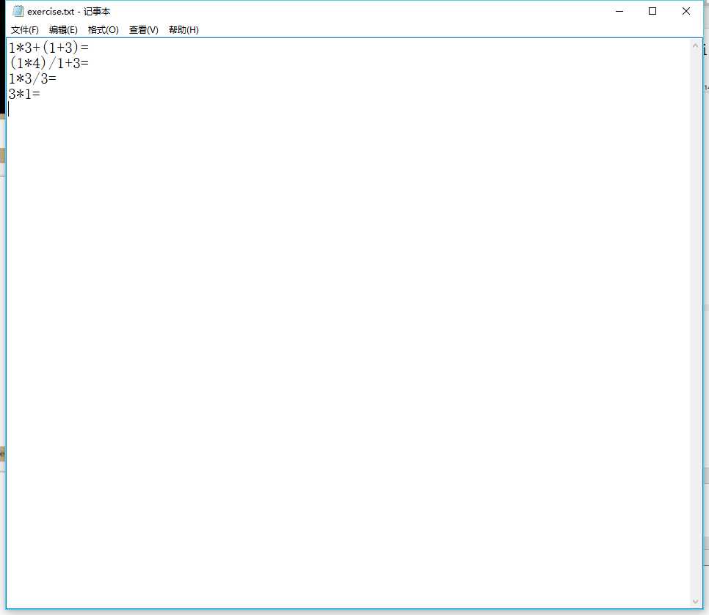Click on the line 3*1=
Screen dimensions: 709x615
click(24, 94)
